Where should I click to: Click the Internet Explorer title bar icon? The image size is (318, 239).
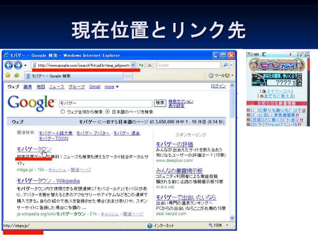tap(6, 55)
